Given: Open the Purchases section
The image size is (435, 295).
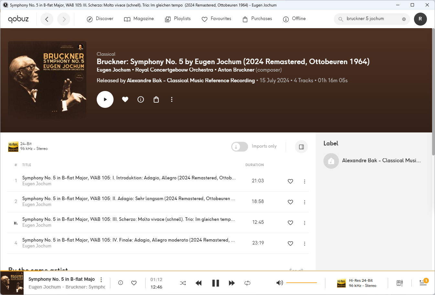Looking at the screenshot, I should (x=257, y=19).
